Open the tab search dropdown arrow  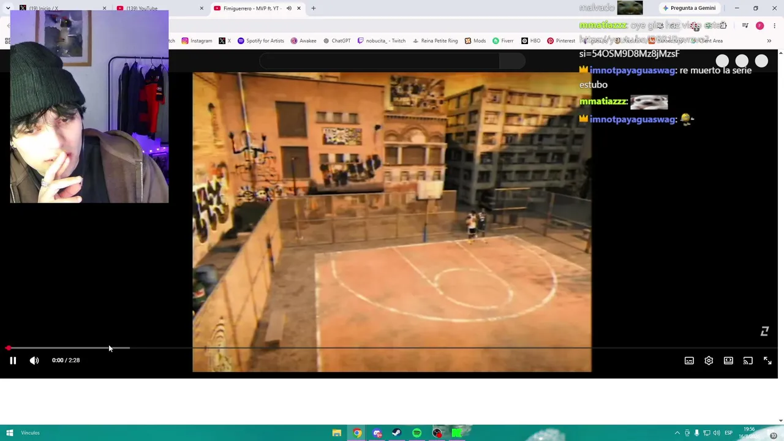coord(8,8)
